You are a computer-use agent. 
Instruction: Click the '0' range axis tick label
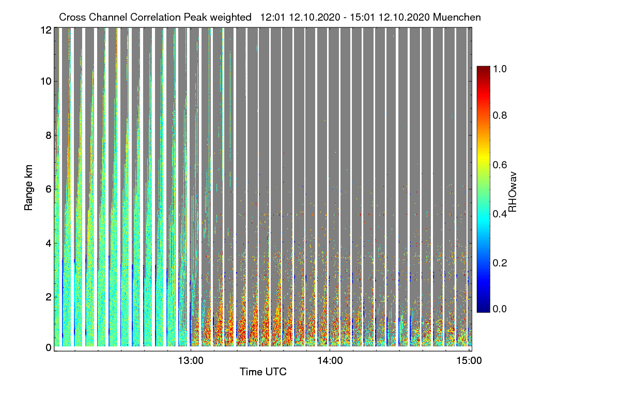49,348
